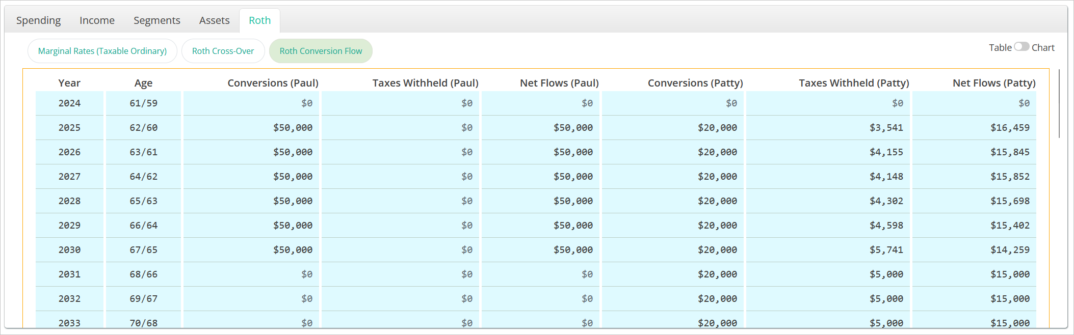Select the Roth Conversion Flow button

click(321, 51)
